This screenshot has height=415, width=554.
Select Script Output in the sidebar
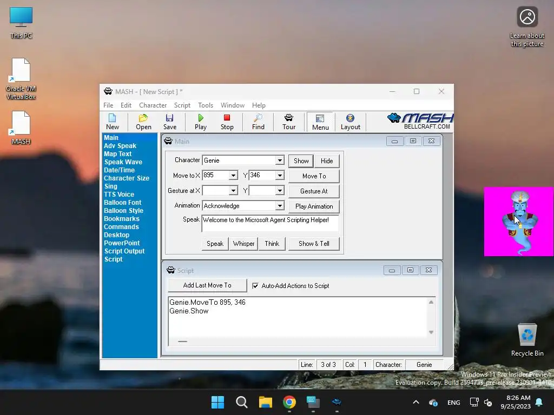(x=124, y=251)
